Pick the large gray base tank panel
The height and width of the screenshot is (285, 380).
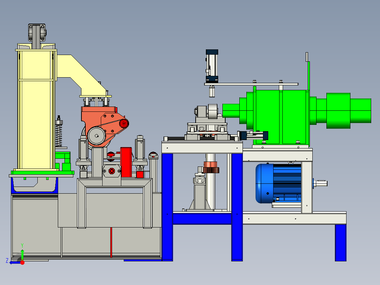(86, 226)
